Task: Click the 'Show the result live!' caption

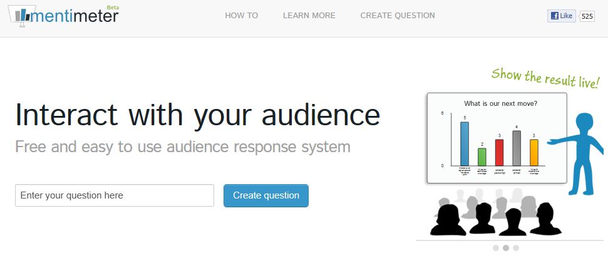Action: [x=545, y=80]
